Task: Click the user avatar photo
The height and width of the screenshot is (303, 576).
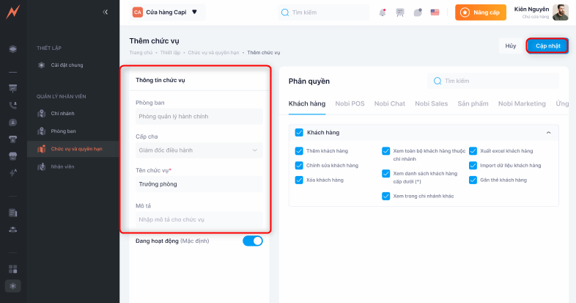Action: point(561,12)
